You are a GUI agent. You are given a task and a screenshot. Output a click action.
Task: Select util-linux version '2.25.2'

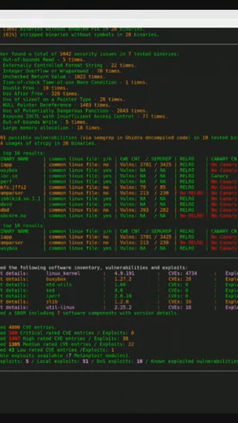123,307
